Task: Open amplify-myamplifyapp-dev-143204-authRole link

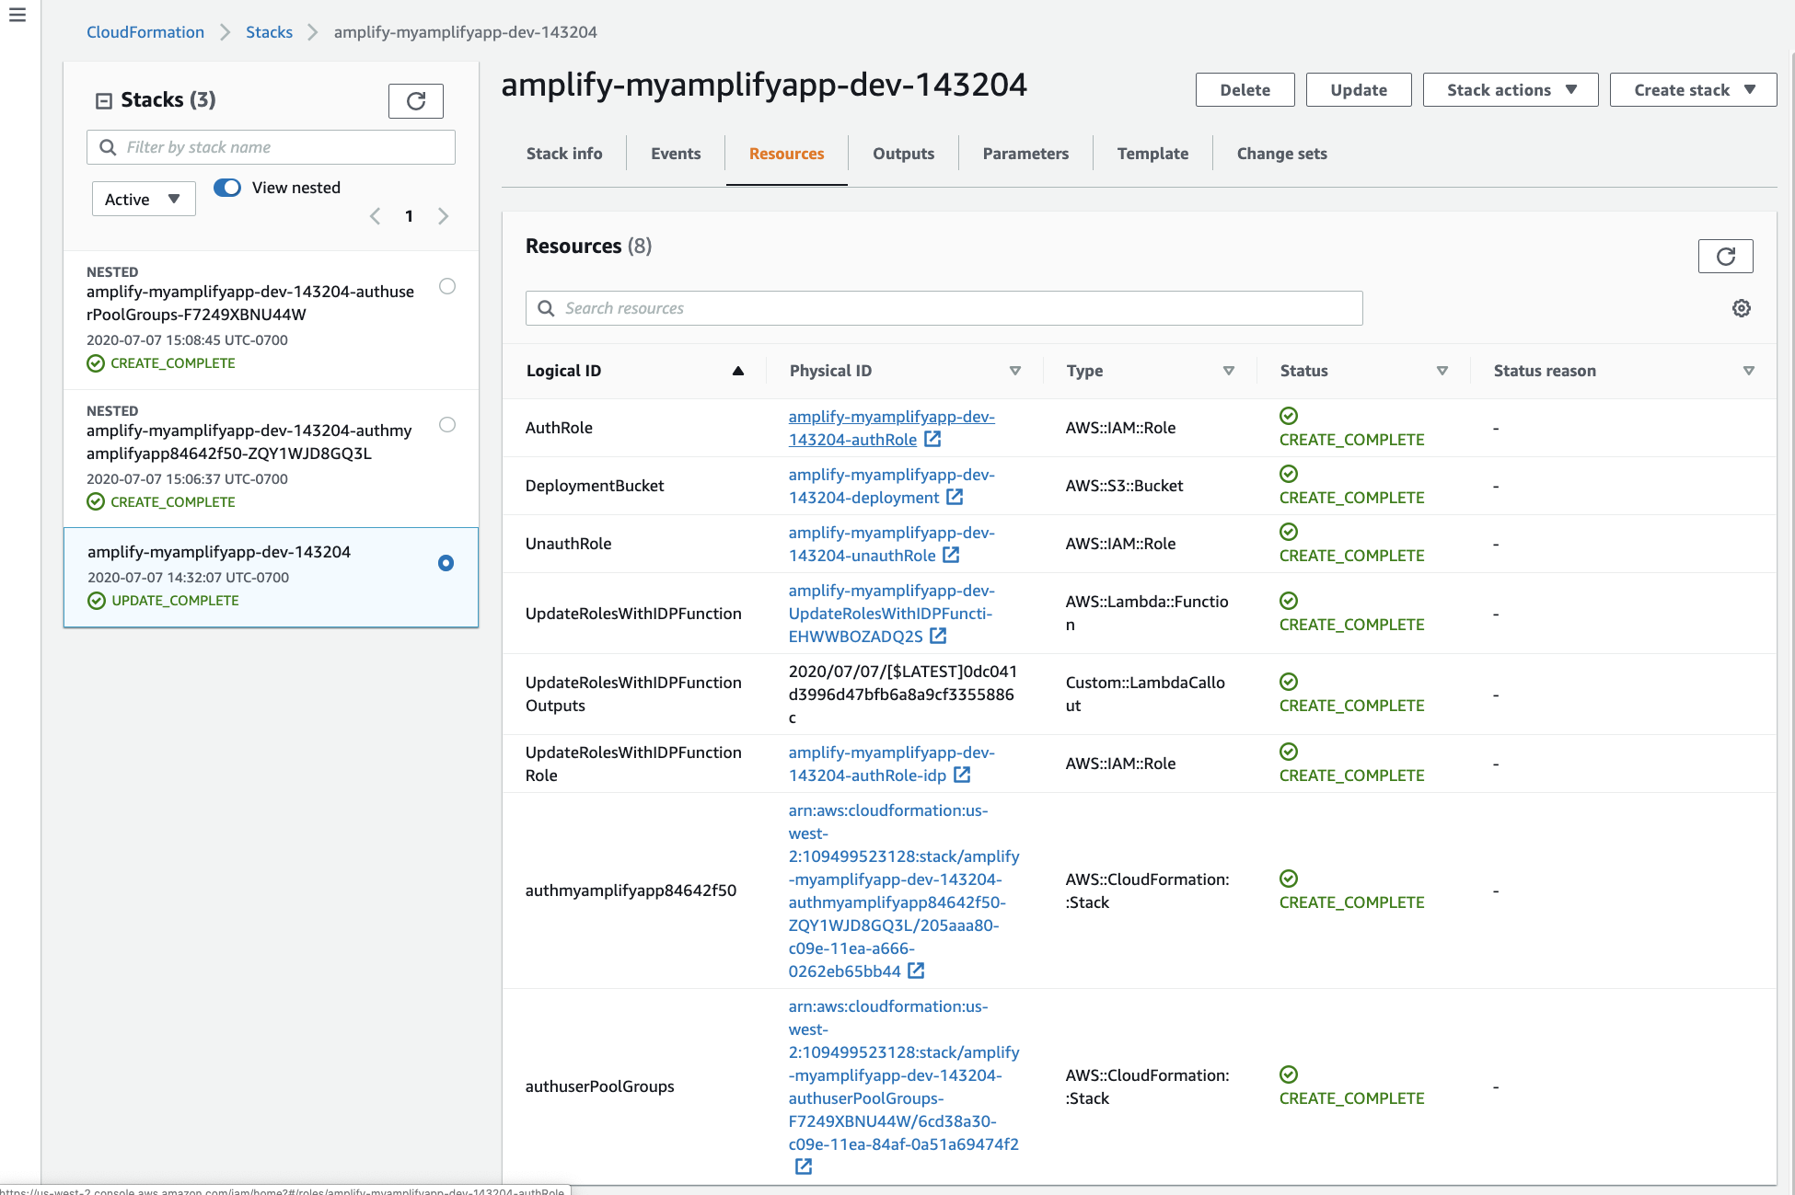Action: pyautogui.click(x=891, y=428)
